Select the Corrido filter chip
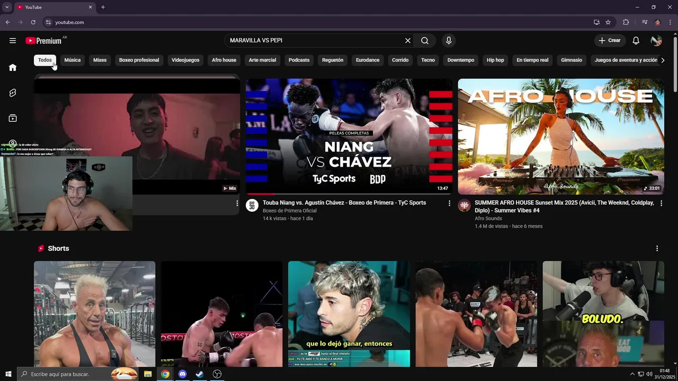 click(x=400, y=60)
